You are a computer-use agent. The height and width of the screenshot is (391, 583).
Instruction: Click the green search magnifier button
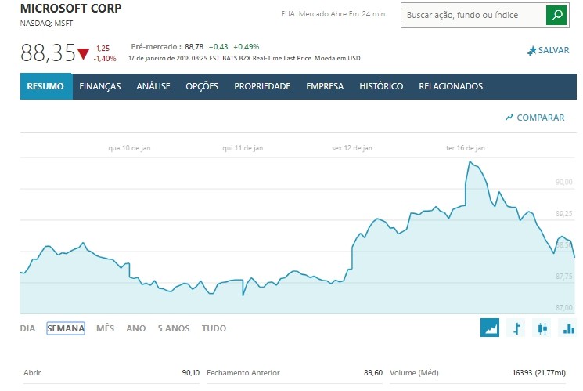click(556, 15)
